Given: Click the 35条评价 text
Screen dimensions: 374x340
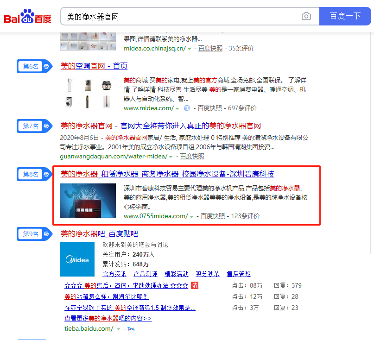Looking at the screenshot, I should tap(241, 48).
